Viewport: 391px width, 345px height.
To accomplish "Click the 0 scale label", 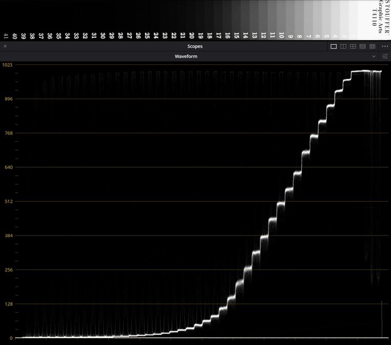I will pyautogui.click(x=11, y=338).
